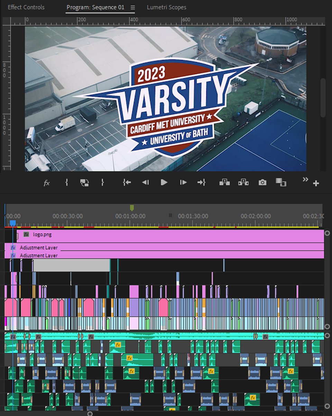Screen dimensions: 332x416
Task: Click the green marker on the time ruler
Action: 132,208
